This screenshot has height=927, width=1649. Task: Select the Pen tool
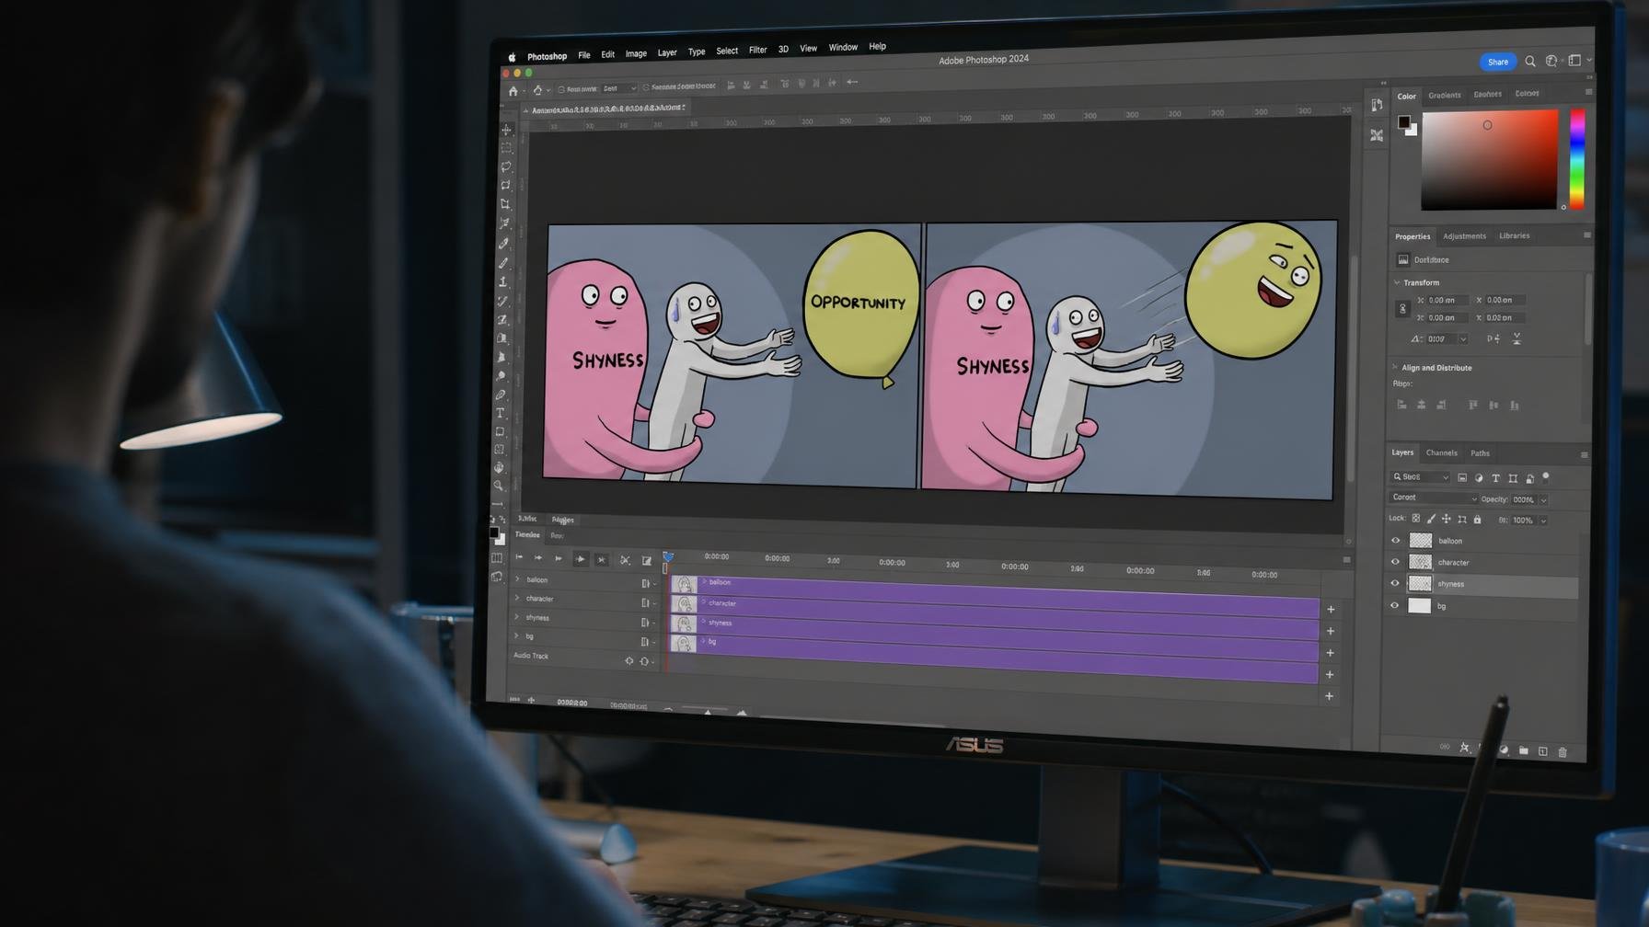click(x=501, y=395)
